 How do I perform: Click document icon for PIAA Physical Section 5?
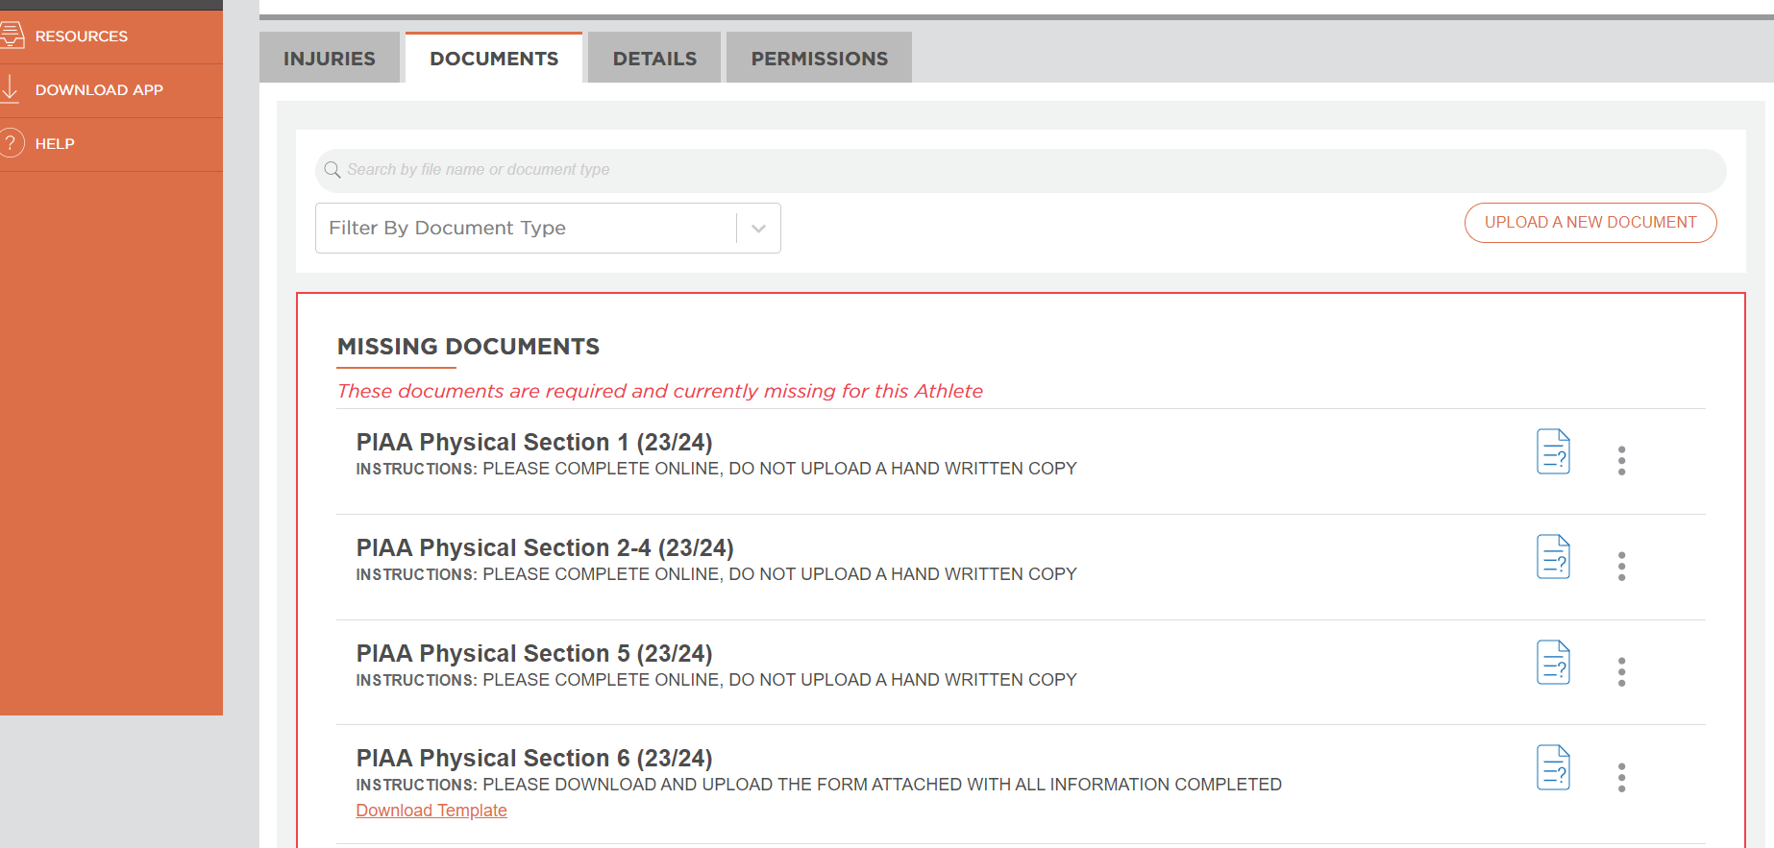point(1553,663)
